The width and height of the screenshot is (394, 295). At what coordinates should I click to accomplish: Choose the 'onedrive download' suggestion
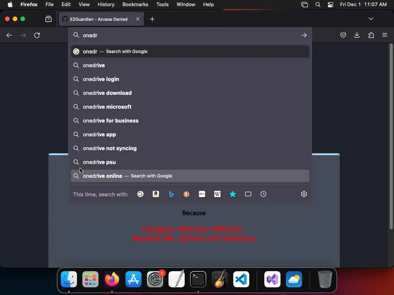tap(190, 93)
